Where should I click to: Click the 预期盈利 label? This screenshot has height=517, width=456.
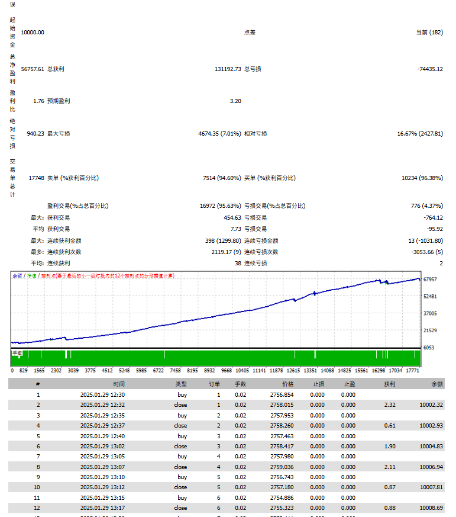click(59, 101)
